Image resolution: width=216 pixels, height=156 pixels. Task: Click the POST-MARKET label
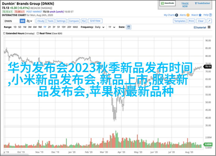pos(34,12)
